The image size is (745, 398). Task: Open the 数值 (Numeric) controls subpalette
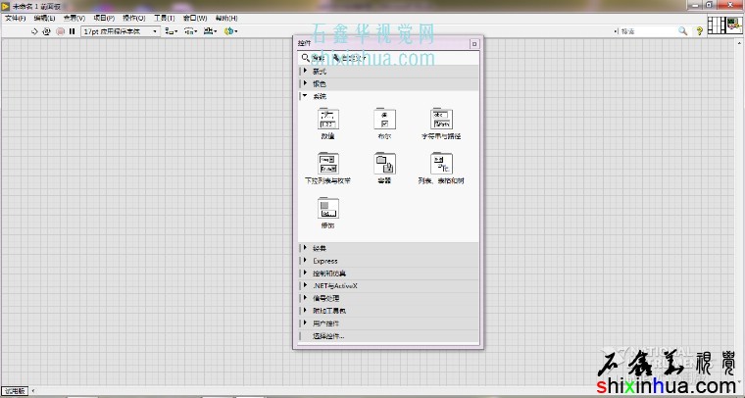click(x=327, y=119)
